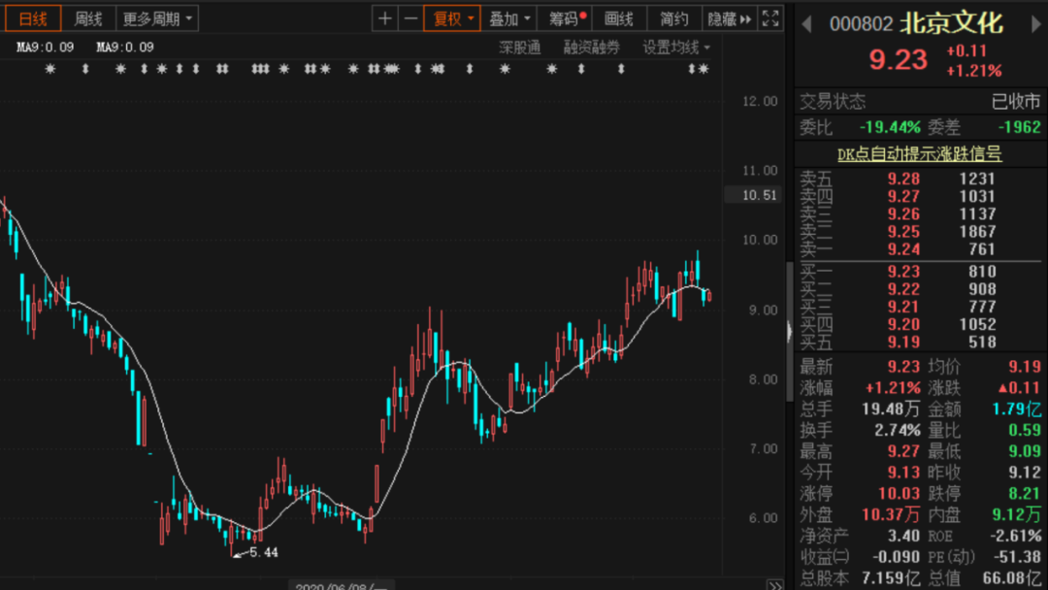The width and height of the screenshot is (1048, 590).
Task: Switch to the 周线 weekly chart tab
Action: pyautogui.click(x=88, y=18)
